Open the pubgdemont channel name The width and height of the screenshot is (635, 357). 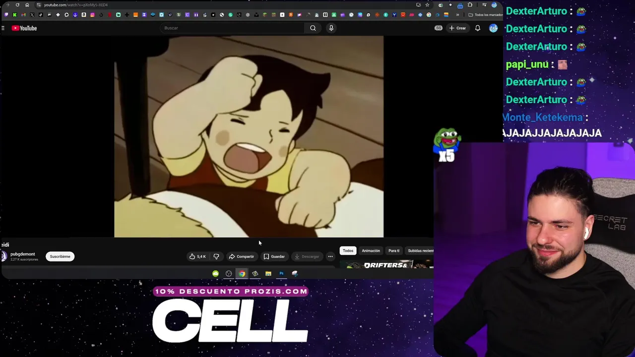[x=23, y=254]
